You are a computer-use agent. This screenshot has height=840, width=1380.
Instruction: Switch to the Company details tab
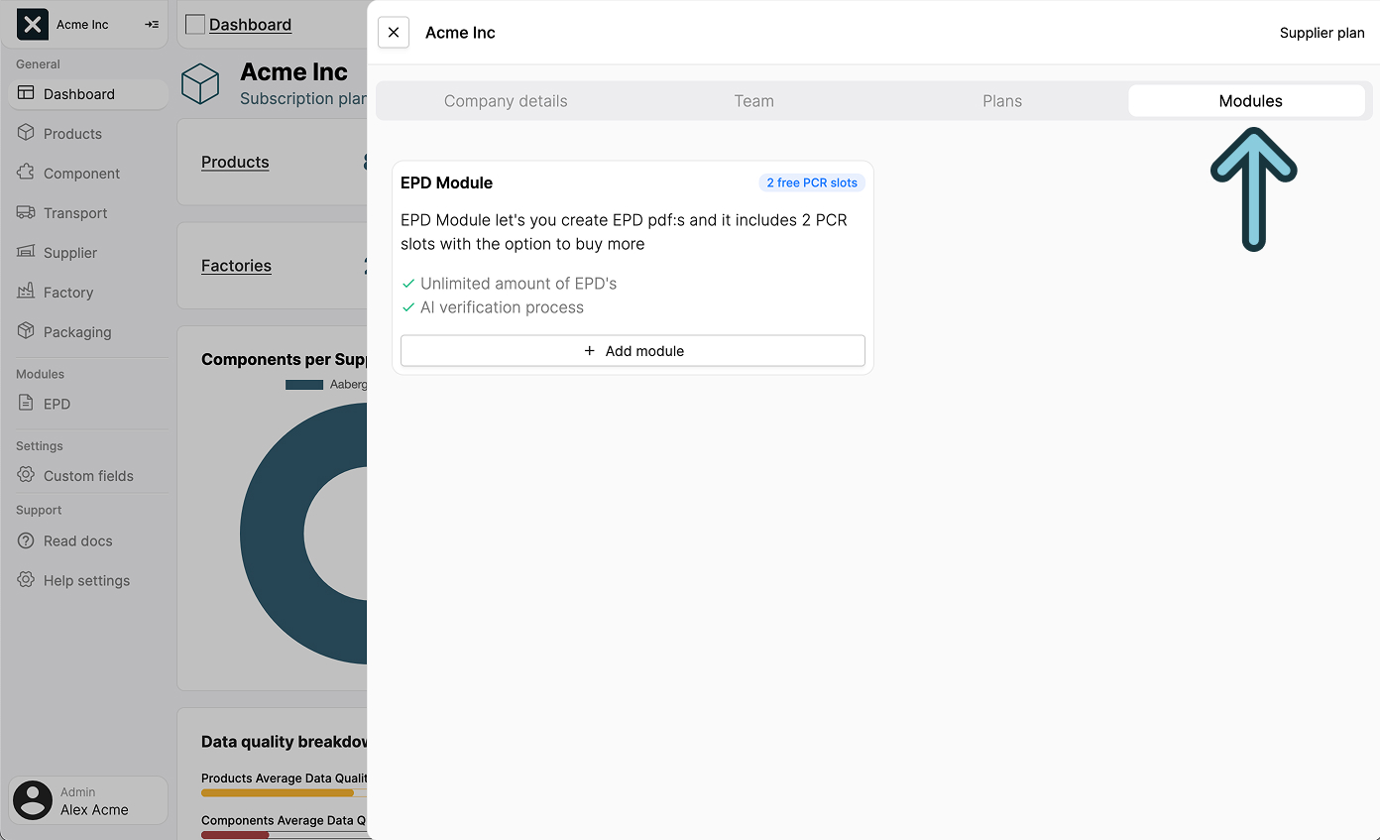tap(506, 101)
